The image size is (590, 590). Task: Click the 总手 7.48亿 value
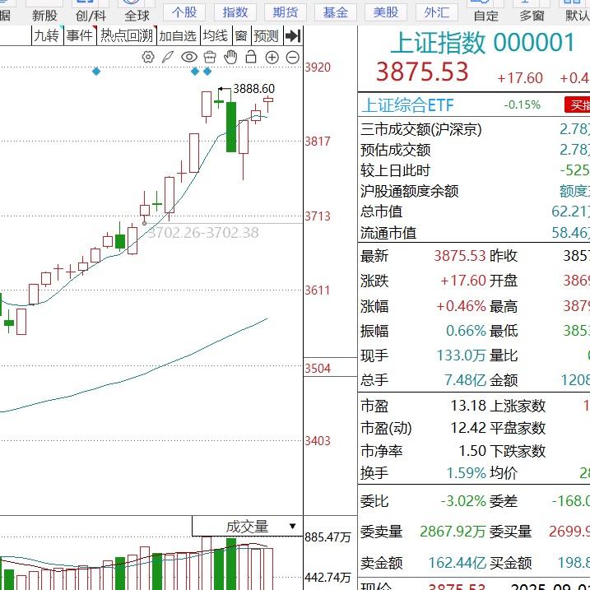(466, 380)
